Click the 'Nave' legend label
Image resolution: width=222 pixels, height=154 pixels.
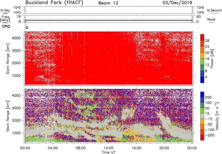[211, 19]
